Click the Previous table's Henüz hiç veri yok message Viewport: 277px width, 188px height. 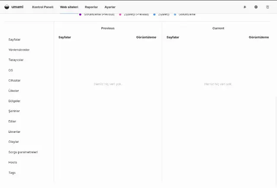click(x=108, y=84)
